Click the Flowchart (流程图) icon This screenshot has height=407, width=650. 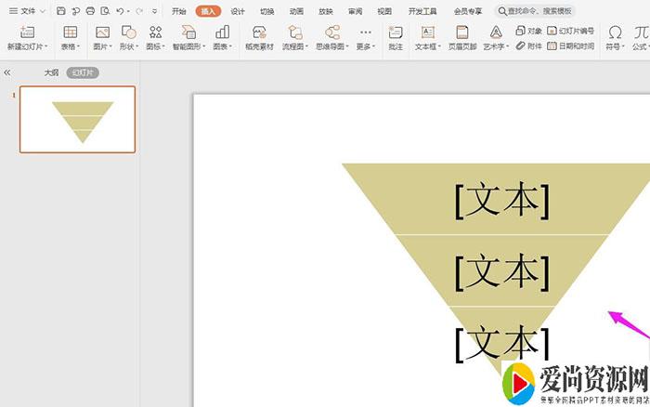tap(295, 33)
